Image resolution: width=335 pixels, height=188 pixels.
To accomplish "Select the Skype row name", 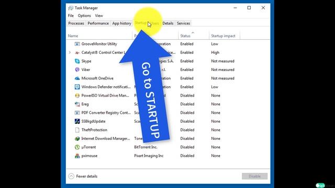I will coord(86,61).
